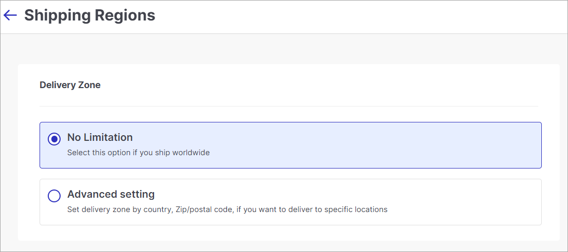Choose the Advanced setting radio button

54,196
